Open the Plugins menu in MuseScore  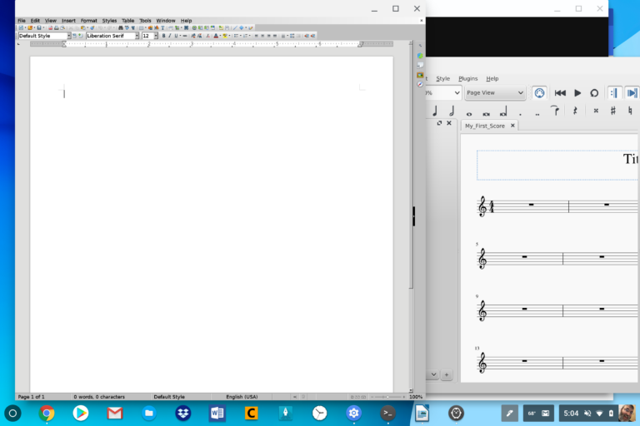pyautogui.click(x=467, y=78)
